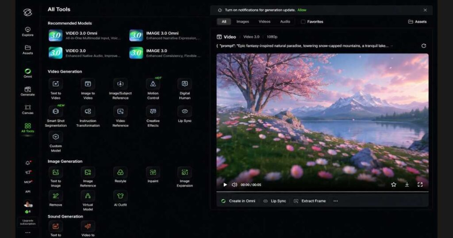The width and height of the screenshot is (453, 238).
Task: Open the Video to sound tool
Action: point(88,229)
